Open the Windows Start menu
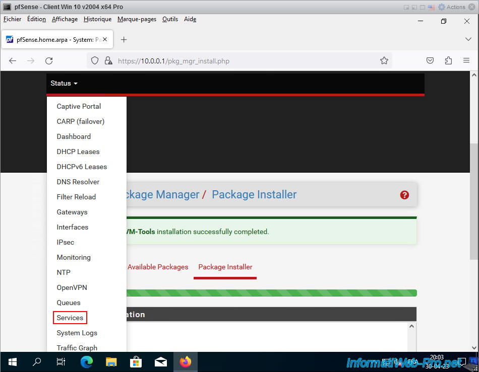This screenshot has width=479, height=372. [12, 362]
